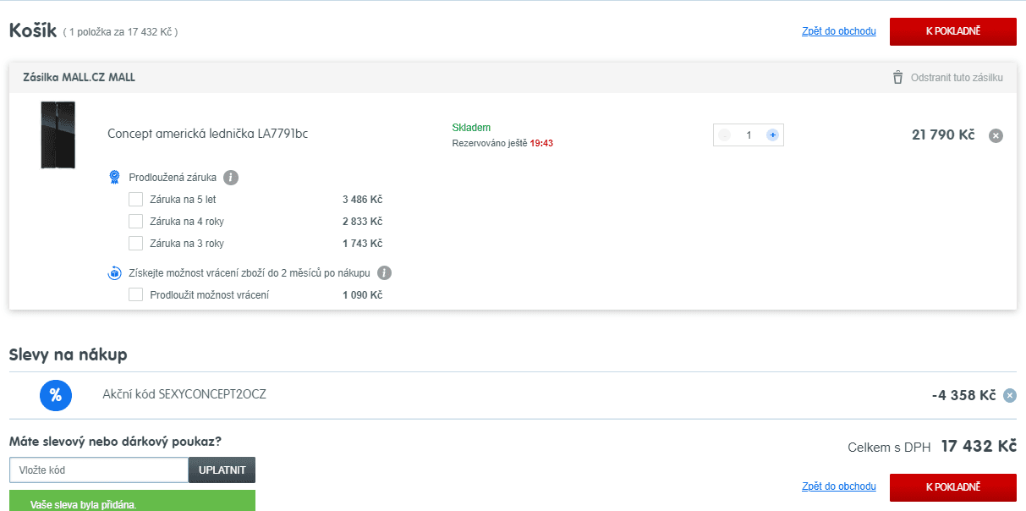1026x511 pixels.
Task: Click the discount amount -4 358 Kč
Action: 963,395
